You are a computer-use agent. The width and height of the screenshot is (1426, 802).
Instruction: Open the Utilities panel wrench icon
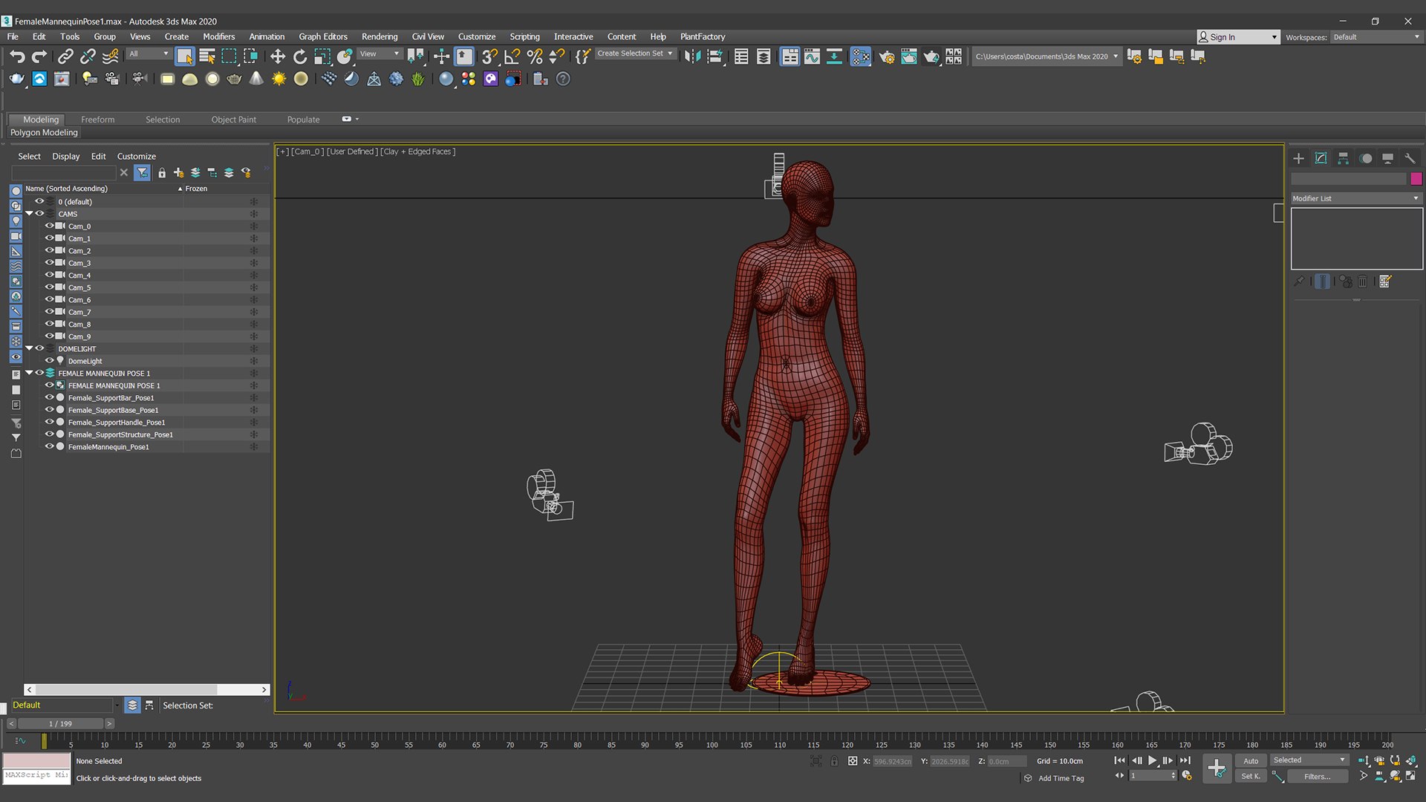1410,158
